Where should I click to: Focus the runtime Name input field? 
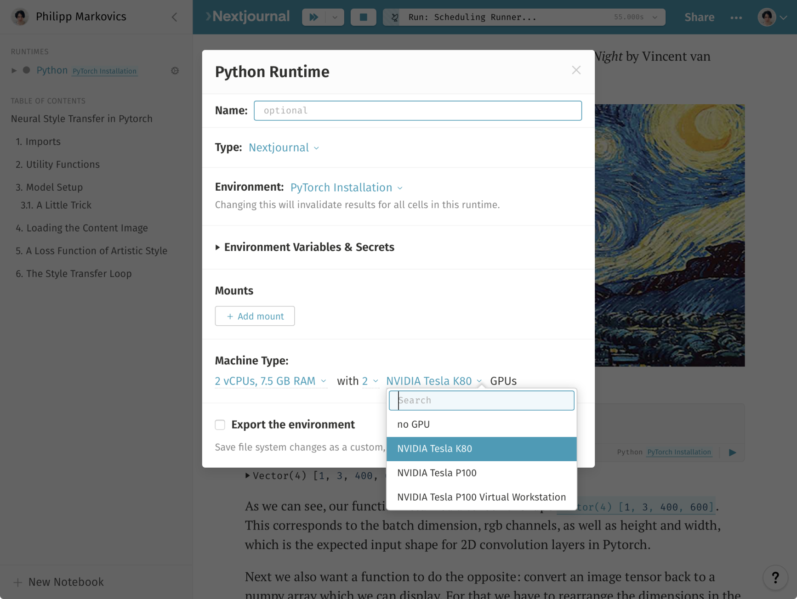[x=417, y=111]
